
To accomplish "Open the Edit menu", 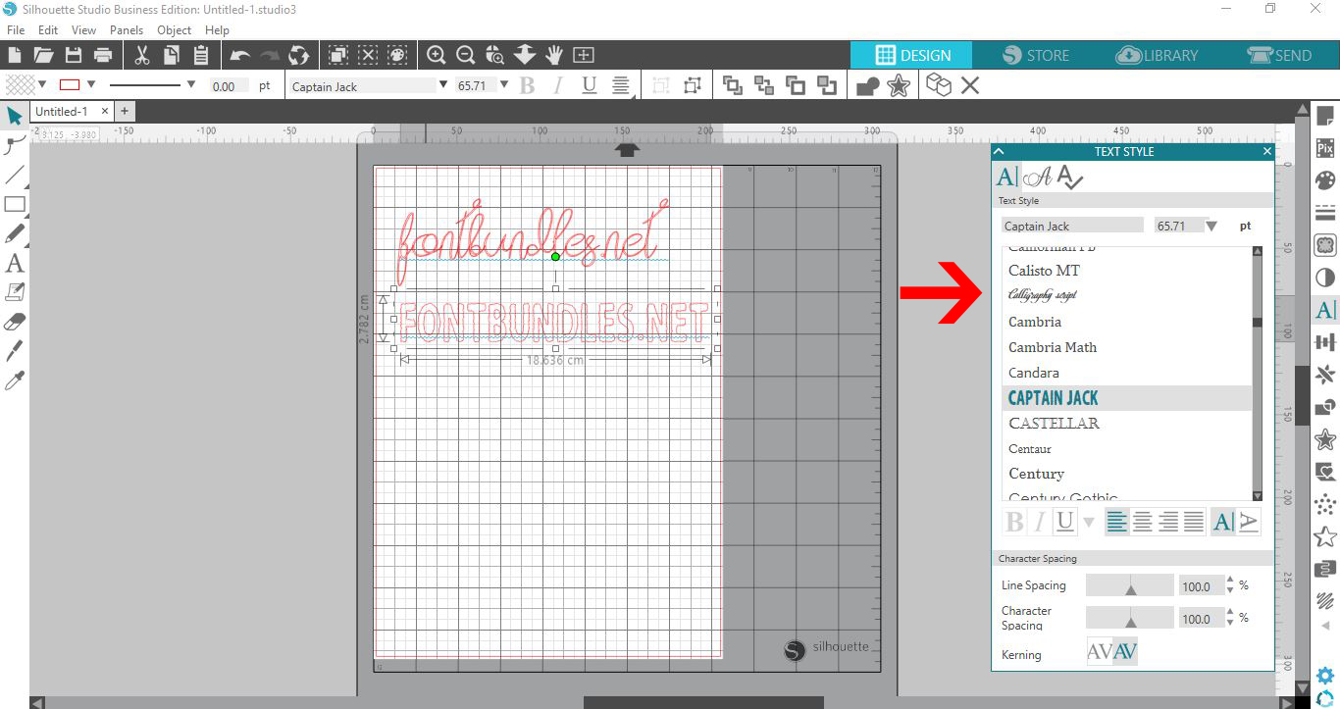I will click(x=48, y=30).
